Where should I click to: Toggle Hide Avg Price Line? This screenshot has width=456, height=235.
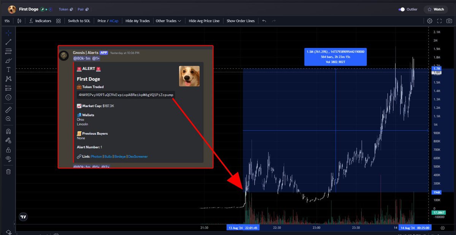[204, 21]
